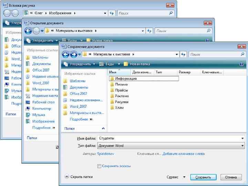Open recent pages dropdown next to Forward arrow
This screenshot has height=186, width=248.
(x=80, y=54)
